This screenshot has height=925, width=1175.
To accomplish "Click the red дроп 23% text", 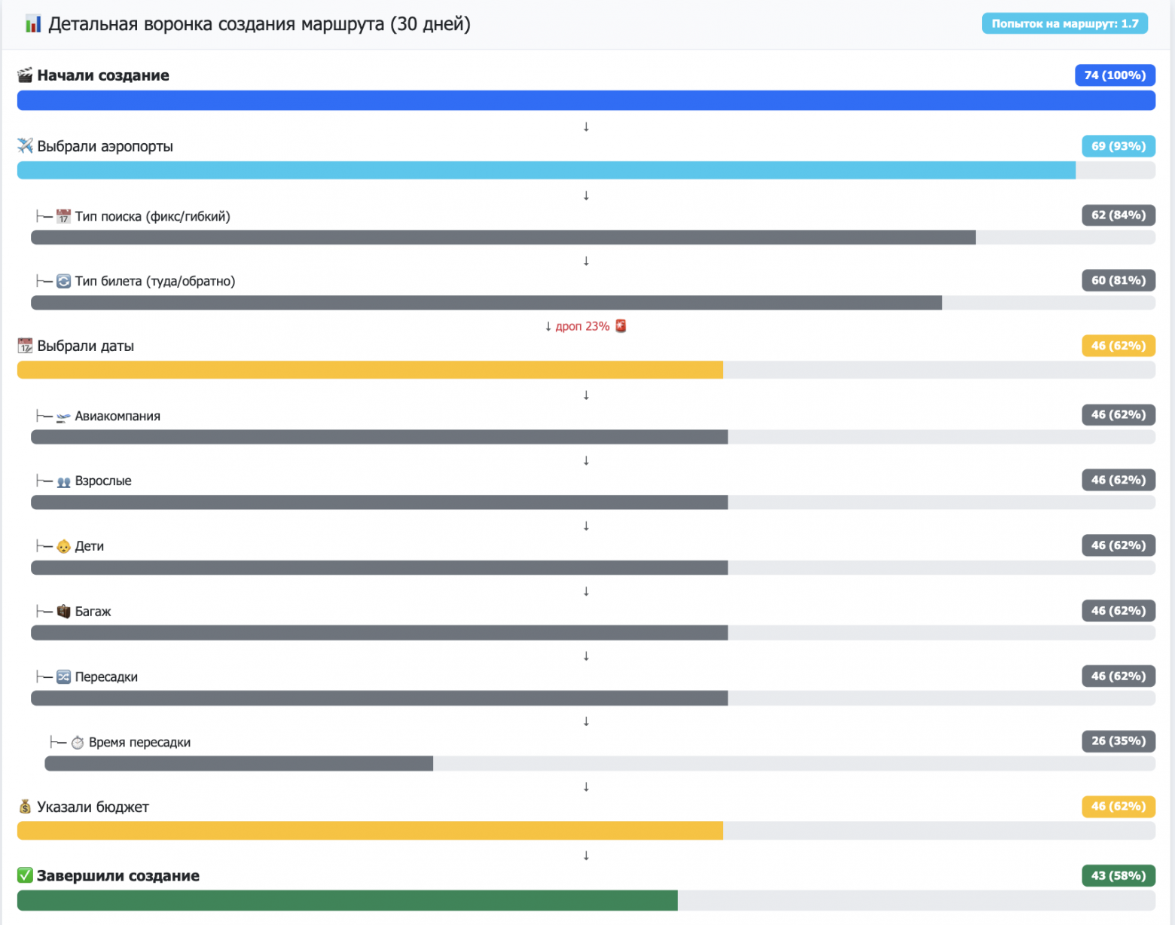I will tap(582, 326).
